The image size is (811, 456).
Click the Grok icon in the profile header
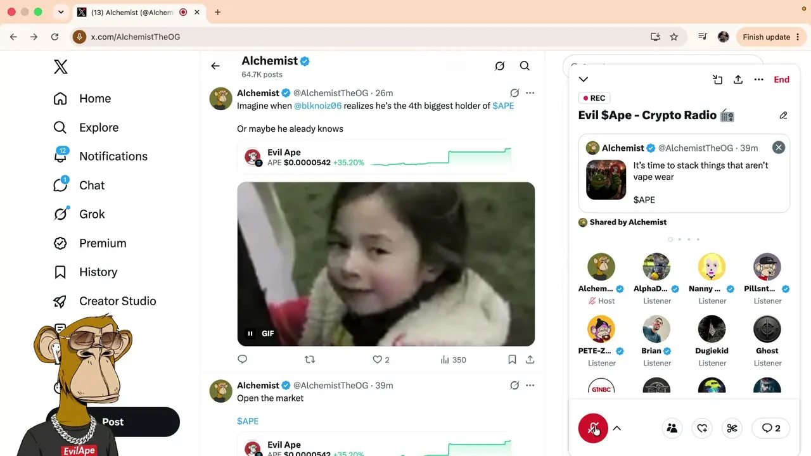pyautogui.click(x=500, y=66)
